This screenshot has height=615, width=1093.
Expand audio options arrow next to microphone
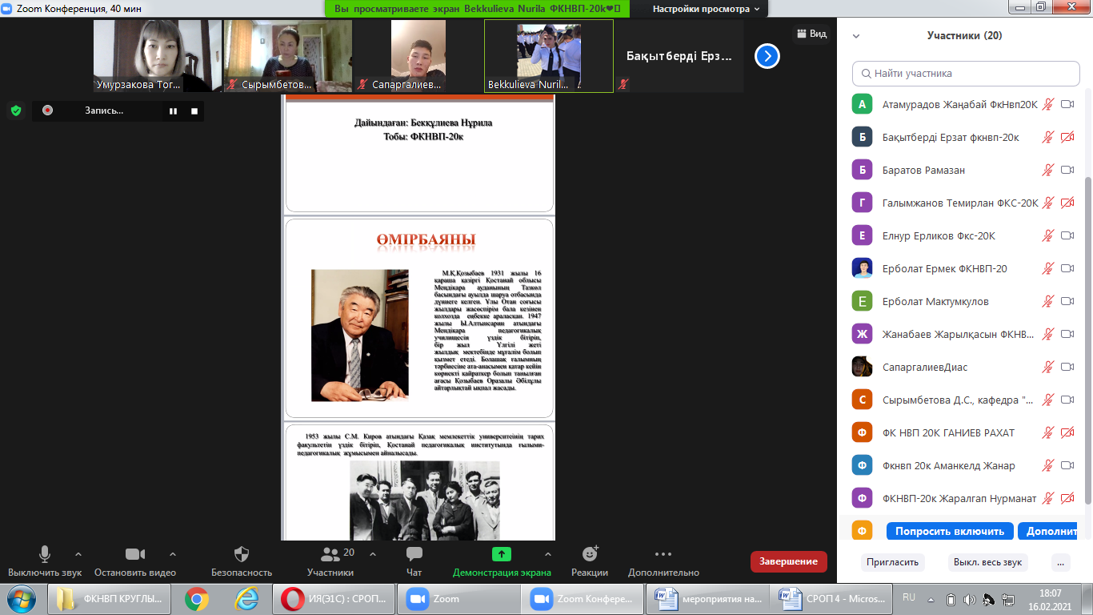pyautogui.click(x=78, y=553)
